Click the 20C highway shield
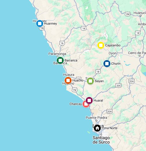146x151 pixels. click(x=118, y=86)
